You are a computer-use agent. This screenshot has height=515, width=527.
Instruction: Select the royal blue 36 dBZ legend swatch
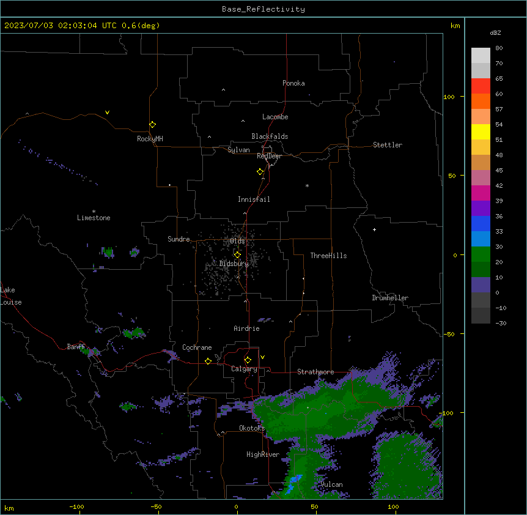tap(481, 223)
